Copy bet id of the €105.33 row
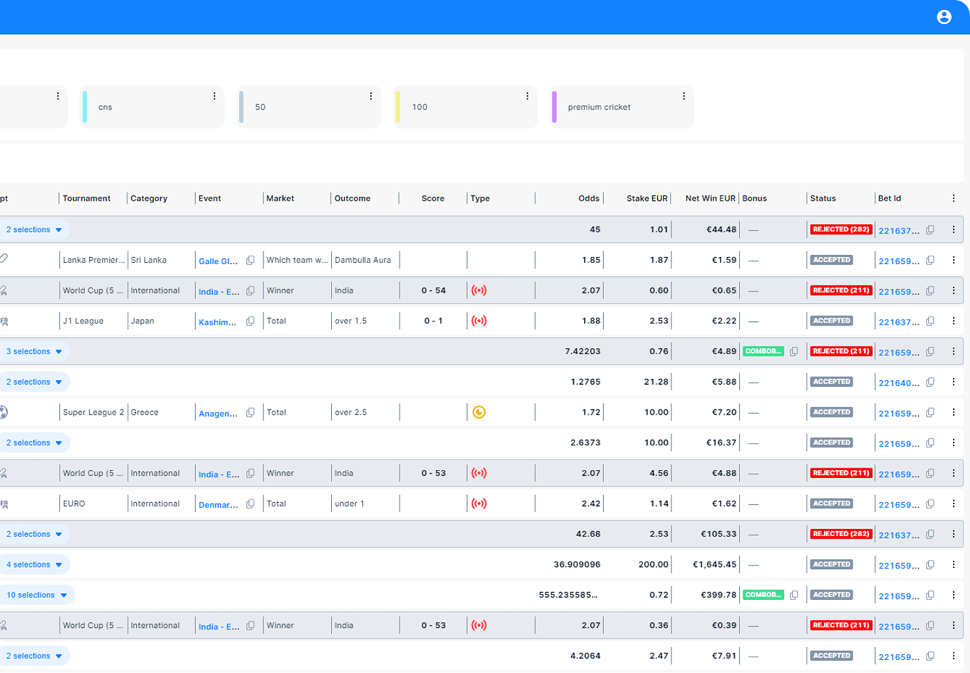 (x=930, y=534)
